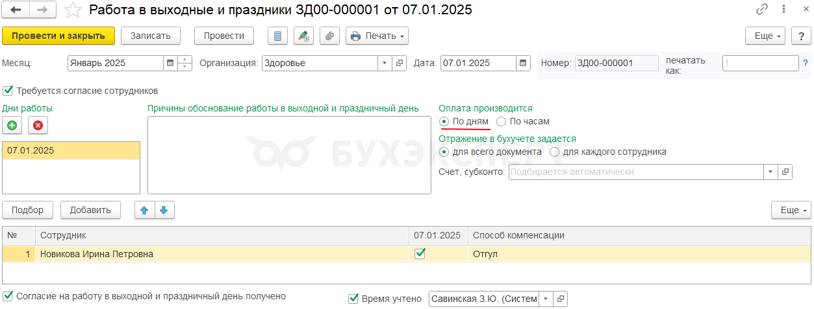Toggle Требуется согласие сотрудников checkbox

(x=8, y=91)
